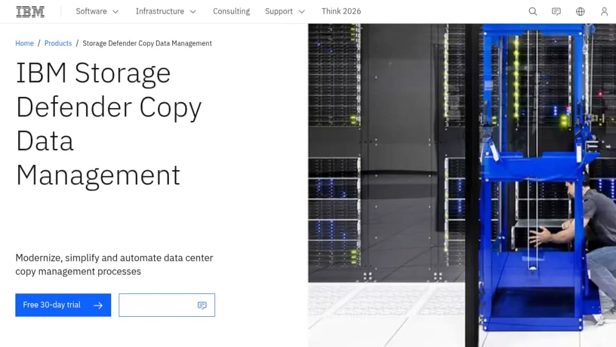
Task: Go to Home breadcrumb
Action: pyautogui.click(x=25, y=43)
